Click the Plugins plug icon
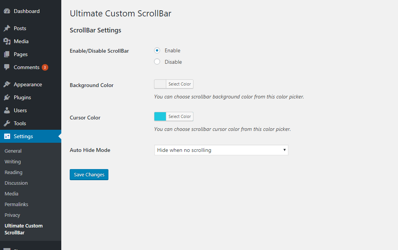The image size is (398, 250). pyautogui.click(x=7, y=97)
